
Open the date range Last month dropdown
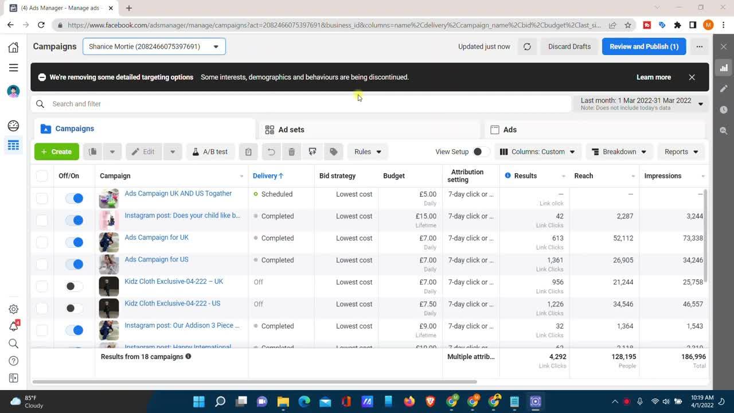coord(641,104)
